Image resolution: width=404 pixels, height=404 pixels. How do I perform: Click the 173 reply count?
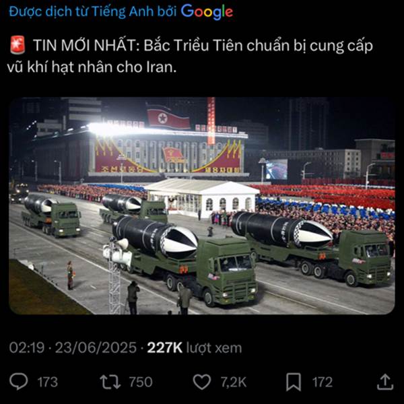pos(47,382)
